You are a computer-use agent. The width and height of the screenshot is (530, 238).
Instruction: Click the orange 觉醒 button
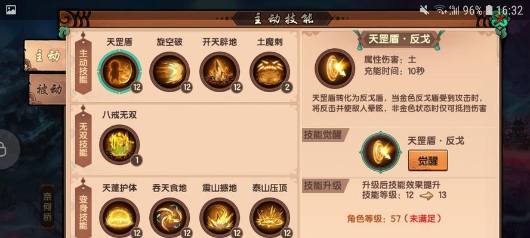[427, 161]
